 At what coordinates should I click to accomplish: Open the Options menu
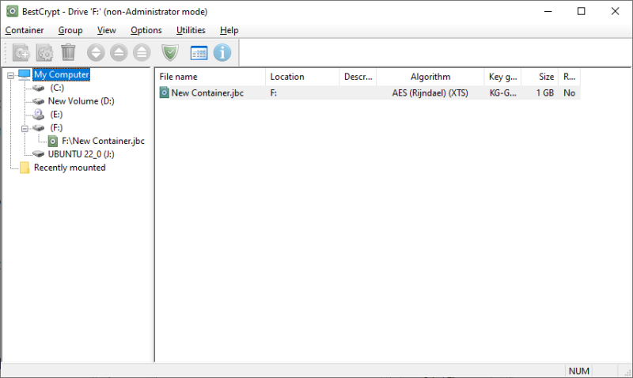coord(146,30)
